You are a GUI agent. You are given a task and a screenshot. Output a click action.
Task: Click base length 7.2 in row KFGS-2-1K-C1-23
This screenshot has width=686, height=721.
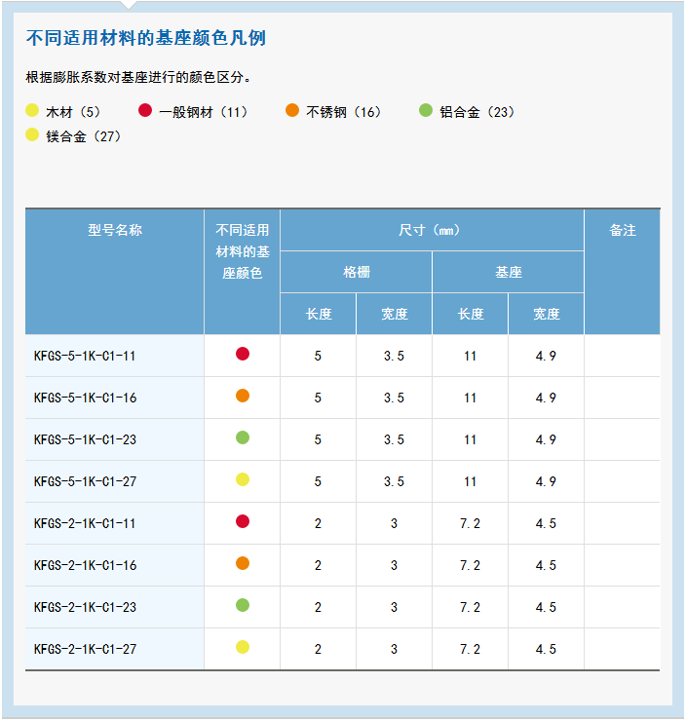470,607
